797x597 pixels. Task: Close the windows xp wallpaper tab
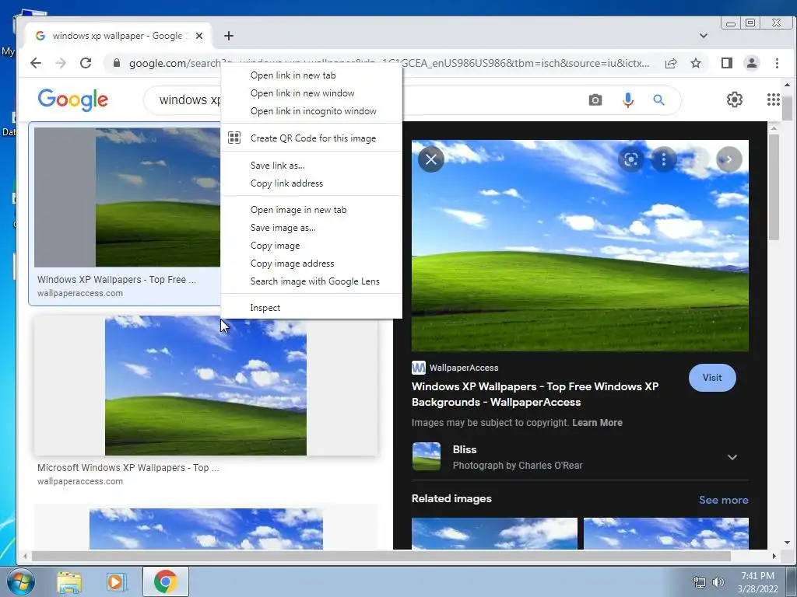(x=199, y=36)
